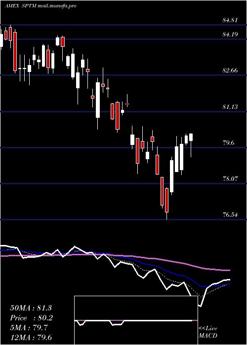Click the 5MA : 79.7 readout
Image resolution: width=247 pixels, height=345 pixels.
29,328
